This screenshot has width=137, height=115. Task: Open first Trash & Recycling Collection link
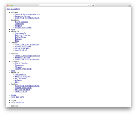coord(27,14)
